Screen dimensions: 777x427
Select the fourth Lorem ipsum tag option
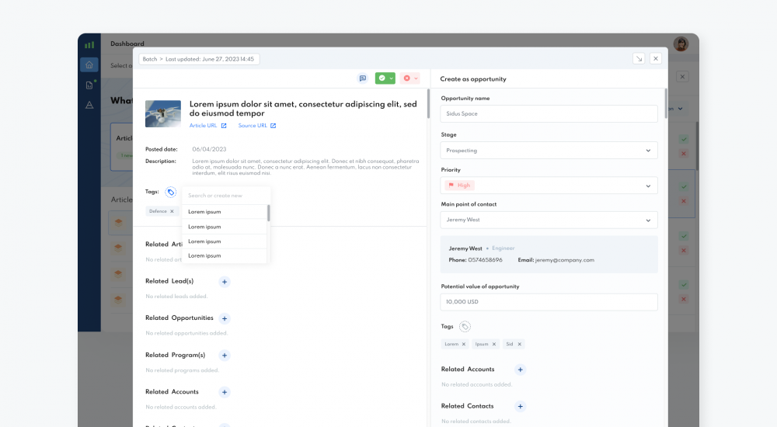click(225, 255)
